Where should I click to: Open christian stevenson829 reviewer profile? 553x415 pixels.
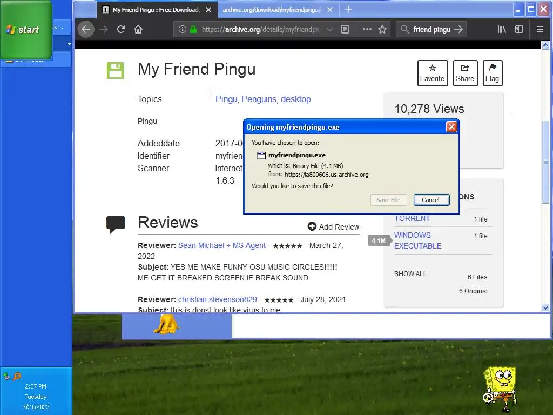pos(217,299)
